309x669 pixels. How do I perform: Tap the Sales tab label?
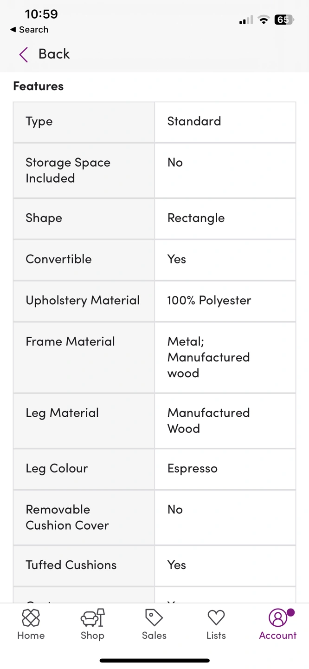[154, 635]
